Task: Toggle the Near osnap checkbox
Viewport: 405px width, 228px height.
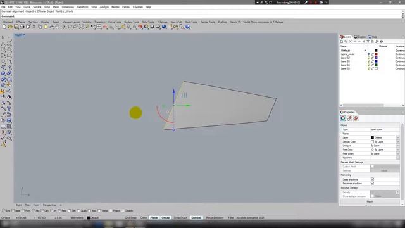Action: coord(13,211)
